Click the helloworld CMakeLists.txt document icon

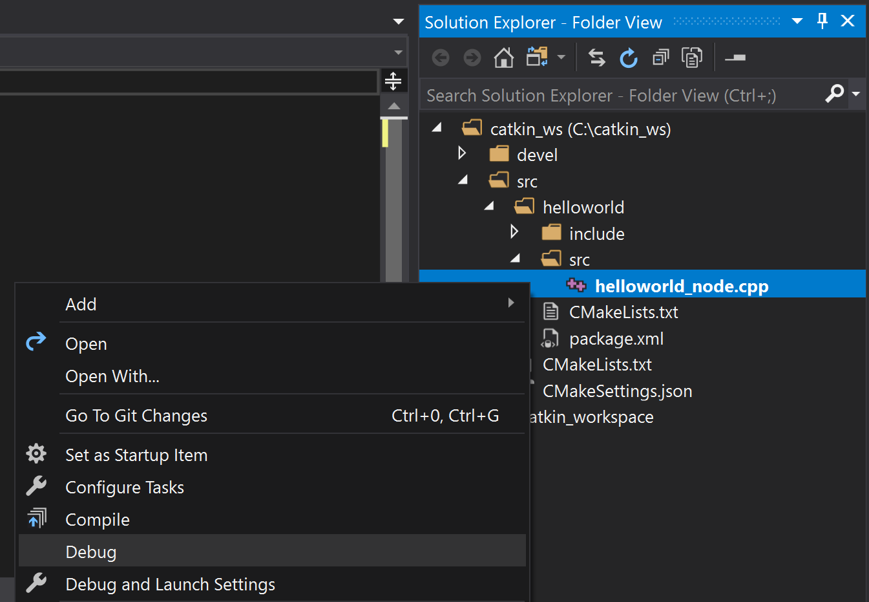pyautogui.click(x=550, y=311)
